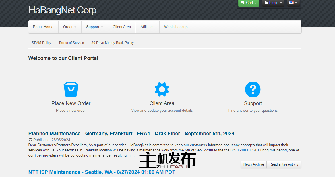Click the Read entire entry button

[284, 164]
